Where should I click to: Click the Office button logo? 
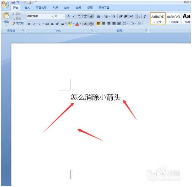click(x=5, y=5)
